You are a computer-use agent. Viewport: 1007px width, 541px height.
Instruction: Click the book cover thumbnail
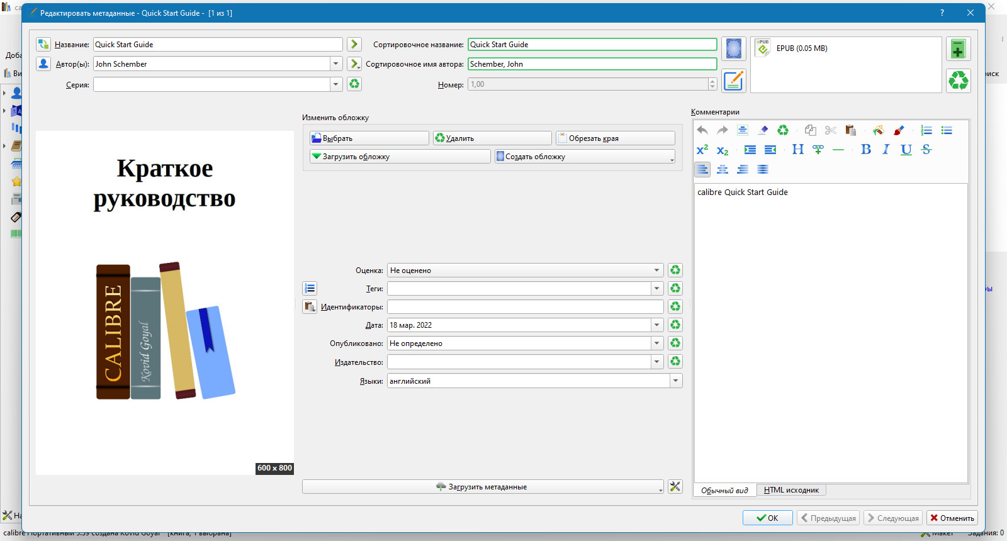pos(165,303)
